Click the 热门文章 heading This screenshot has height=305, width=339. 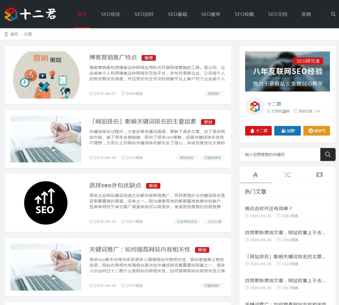coord(256,191)
